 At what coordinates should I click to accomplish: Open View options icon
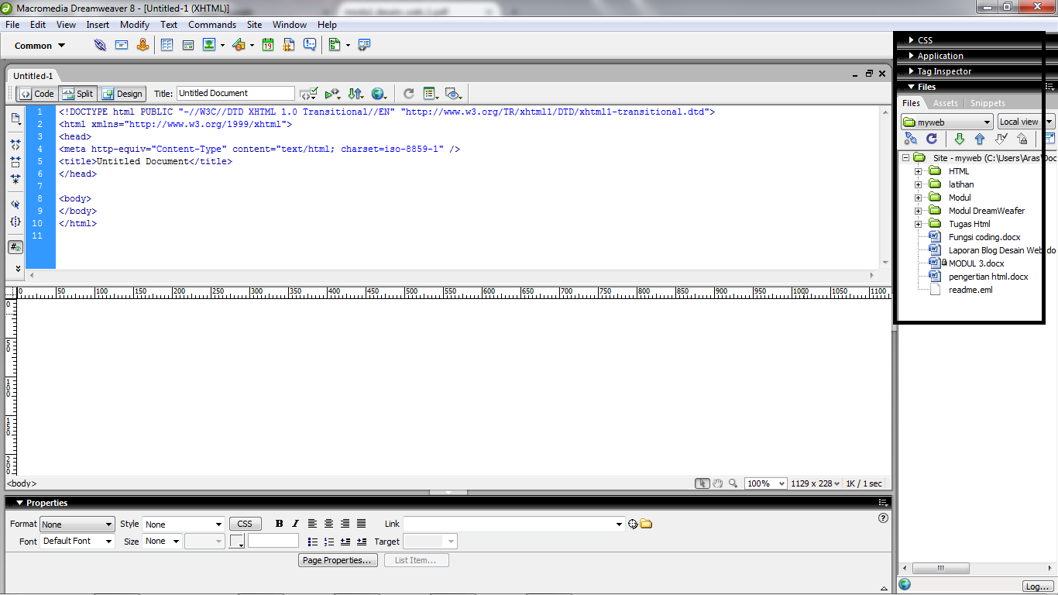[x=431, y=94]
